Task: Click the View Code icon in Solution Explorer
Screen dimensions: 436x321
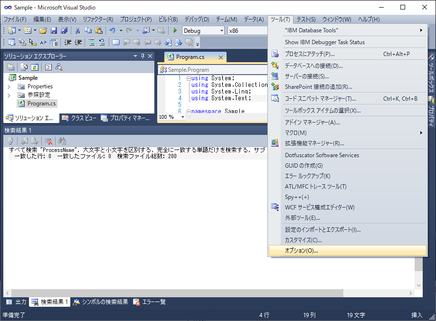Action: 48,67
